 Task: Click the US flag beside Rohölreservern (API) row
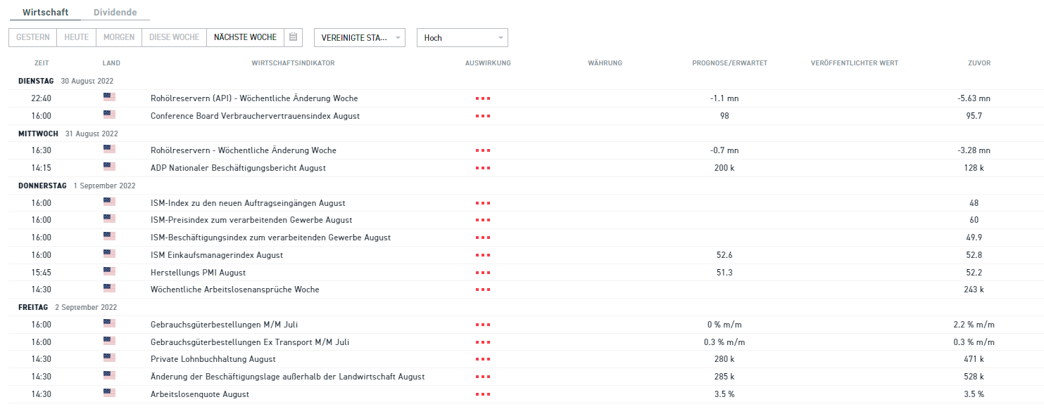point(109,97)
